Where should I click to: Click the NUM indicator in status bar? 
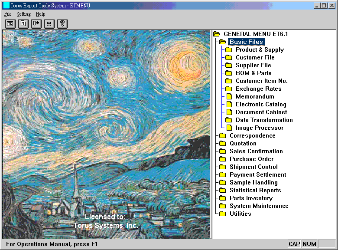(309, 244)
